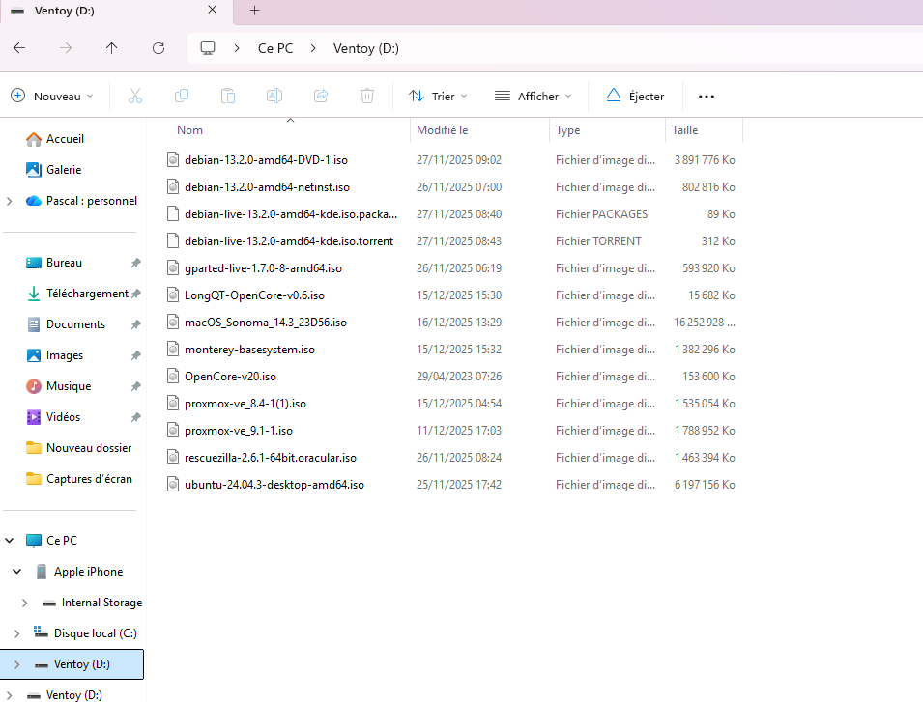Open the three-dots more options menu
Screen dimensions: 923x702
coord(706,96)
